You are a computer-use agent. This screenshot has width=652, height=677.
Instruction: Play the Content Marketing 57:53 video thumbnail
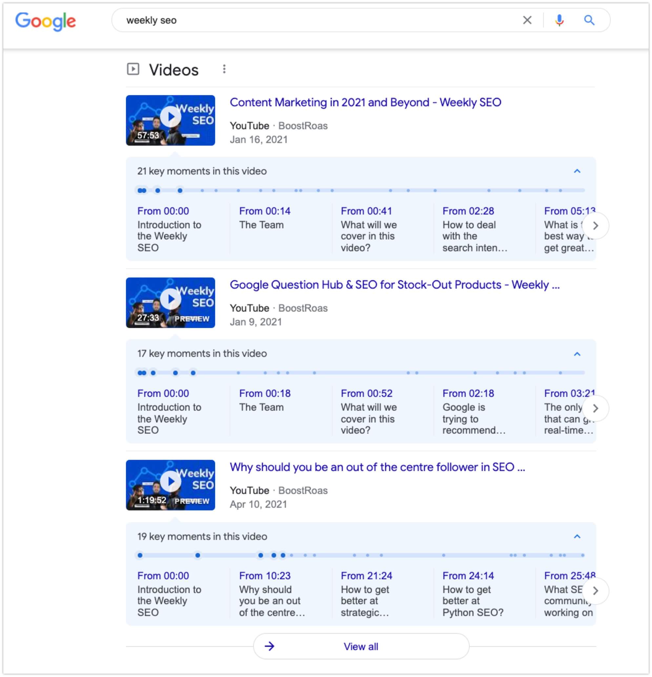(170, 120)
